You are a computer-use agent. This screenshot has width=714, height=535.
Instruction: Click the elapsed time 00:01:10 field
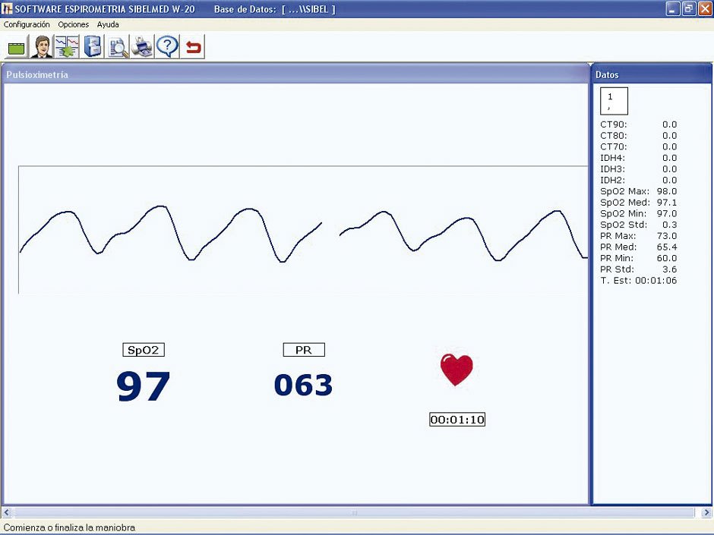[457, 420]
